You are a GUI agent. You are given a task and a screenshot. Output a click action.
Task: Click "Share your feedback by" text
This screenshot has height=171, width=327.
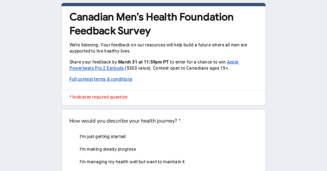click(93, 62)
